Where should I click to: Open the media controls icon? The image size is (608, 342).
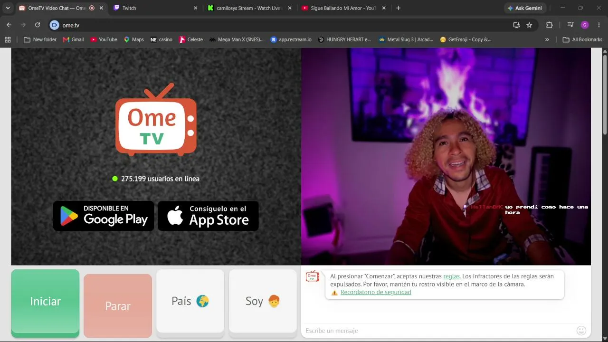tap(570, 25)
